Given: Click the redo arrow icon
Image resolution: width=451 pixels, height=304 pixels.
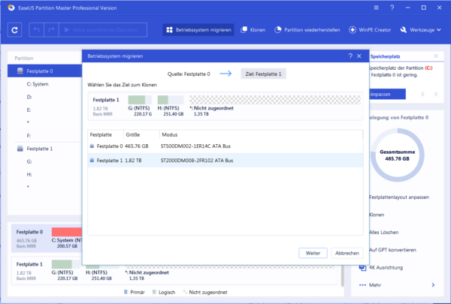Looking at the screenshot, I should (51, 30).
